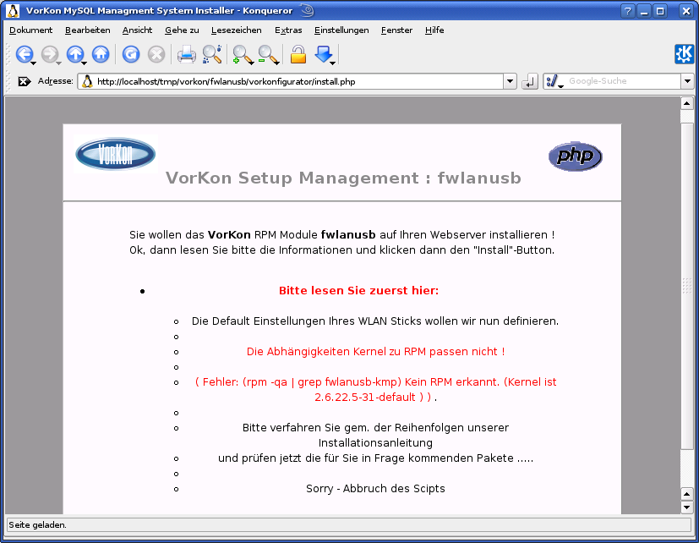Click the Stop loading icon
The width and height of the screenshot is (699, 543).
[156, 54]
